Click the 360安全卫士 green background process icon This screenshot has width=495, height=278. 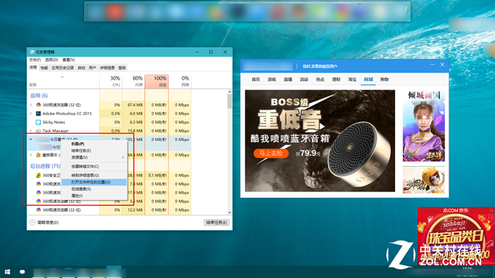coord(38,175)
